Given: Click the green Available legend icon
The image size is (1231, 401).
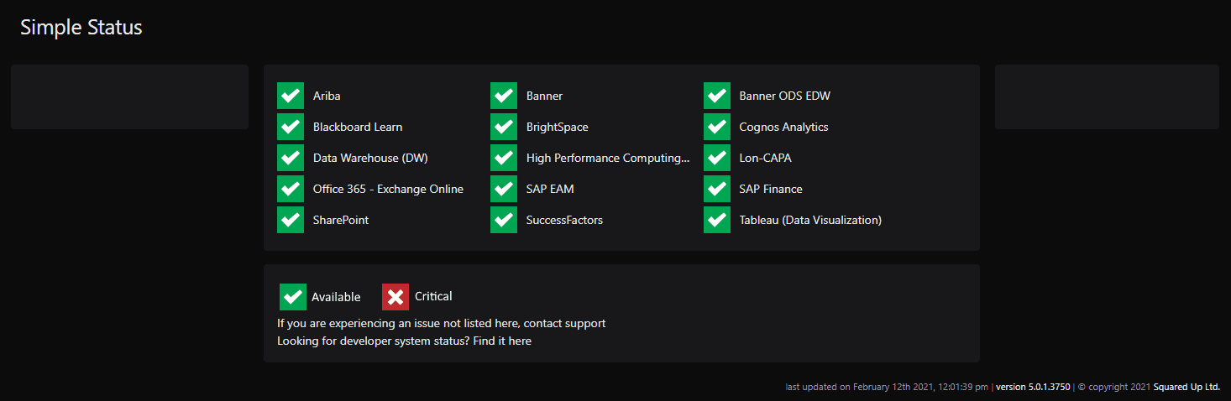Looking at the screenshot, I should [293, 297].
